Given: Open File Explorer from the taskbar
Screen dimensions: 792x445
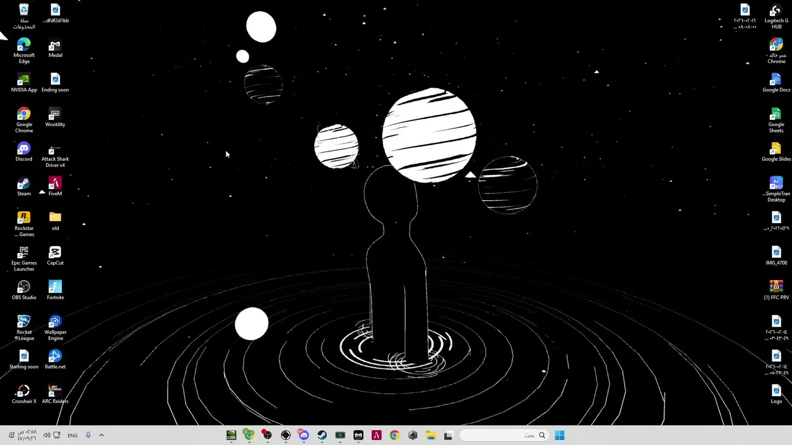Looking at the screenshot, I should click(x=431, y=435).
